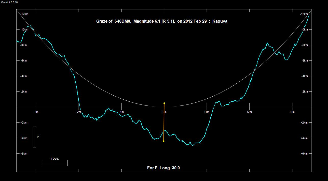The height and width of the screenshot is (181, 328).
Task: Click the 1" arcsecond scale bracket label
Action: pos(38,137)
